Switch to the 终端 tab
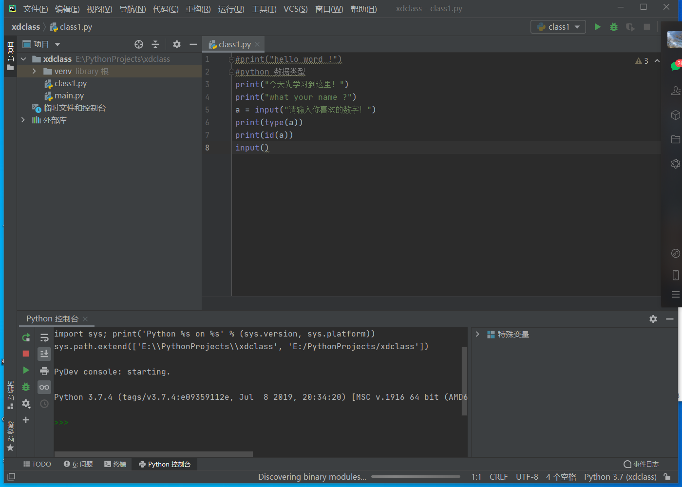 click(x=115, y=464)
